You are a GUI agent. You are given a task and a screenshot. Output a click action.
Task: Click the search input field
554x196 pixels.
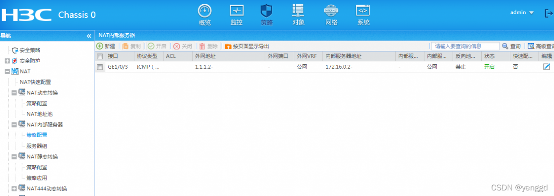[x=465, y=46]
